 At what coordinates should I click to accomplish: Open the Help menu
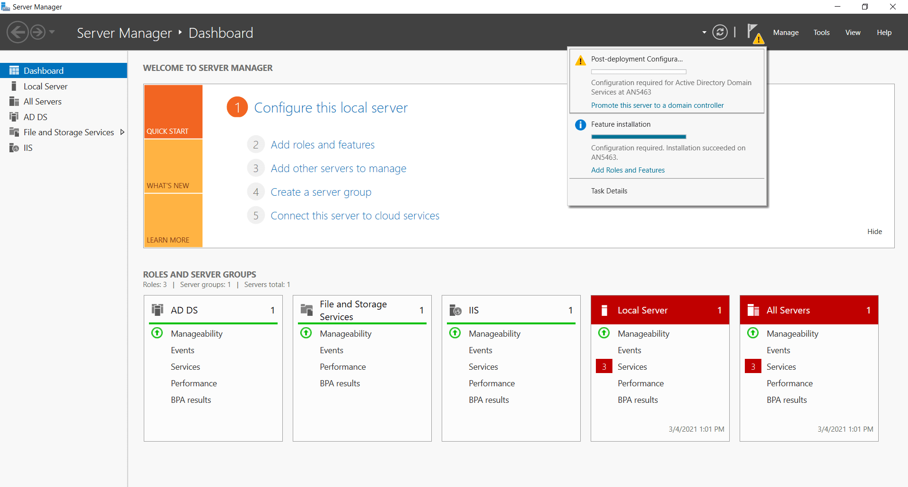tap(884, 33)
